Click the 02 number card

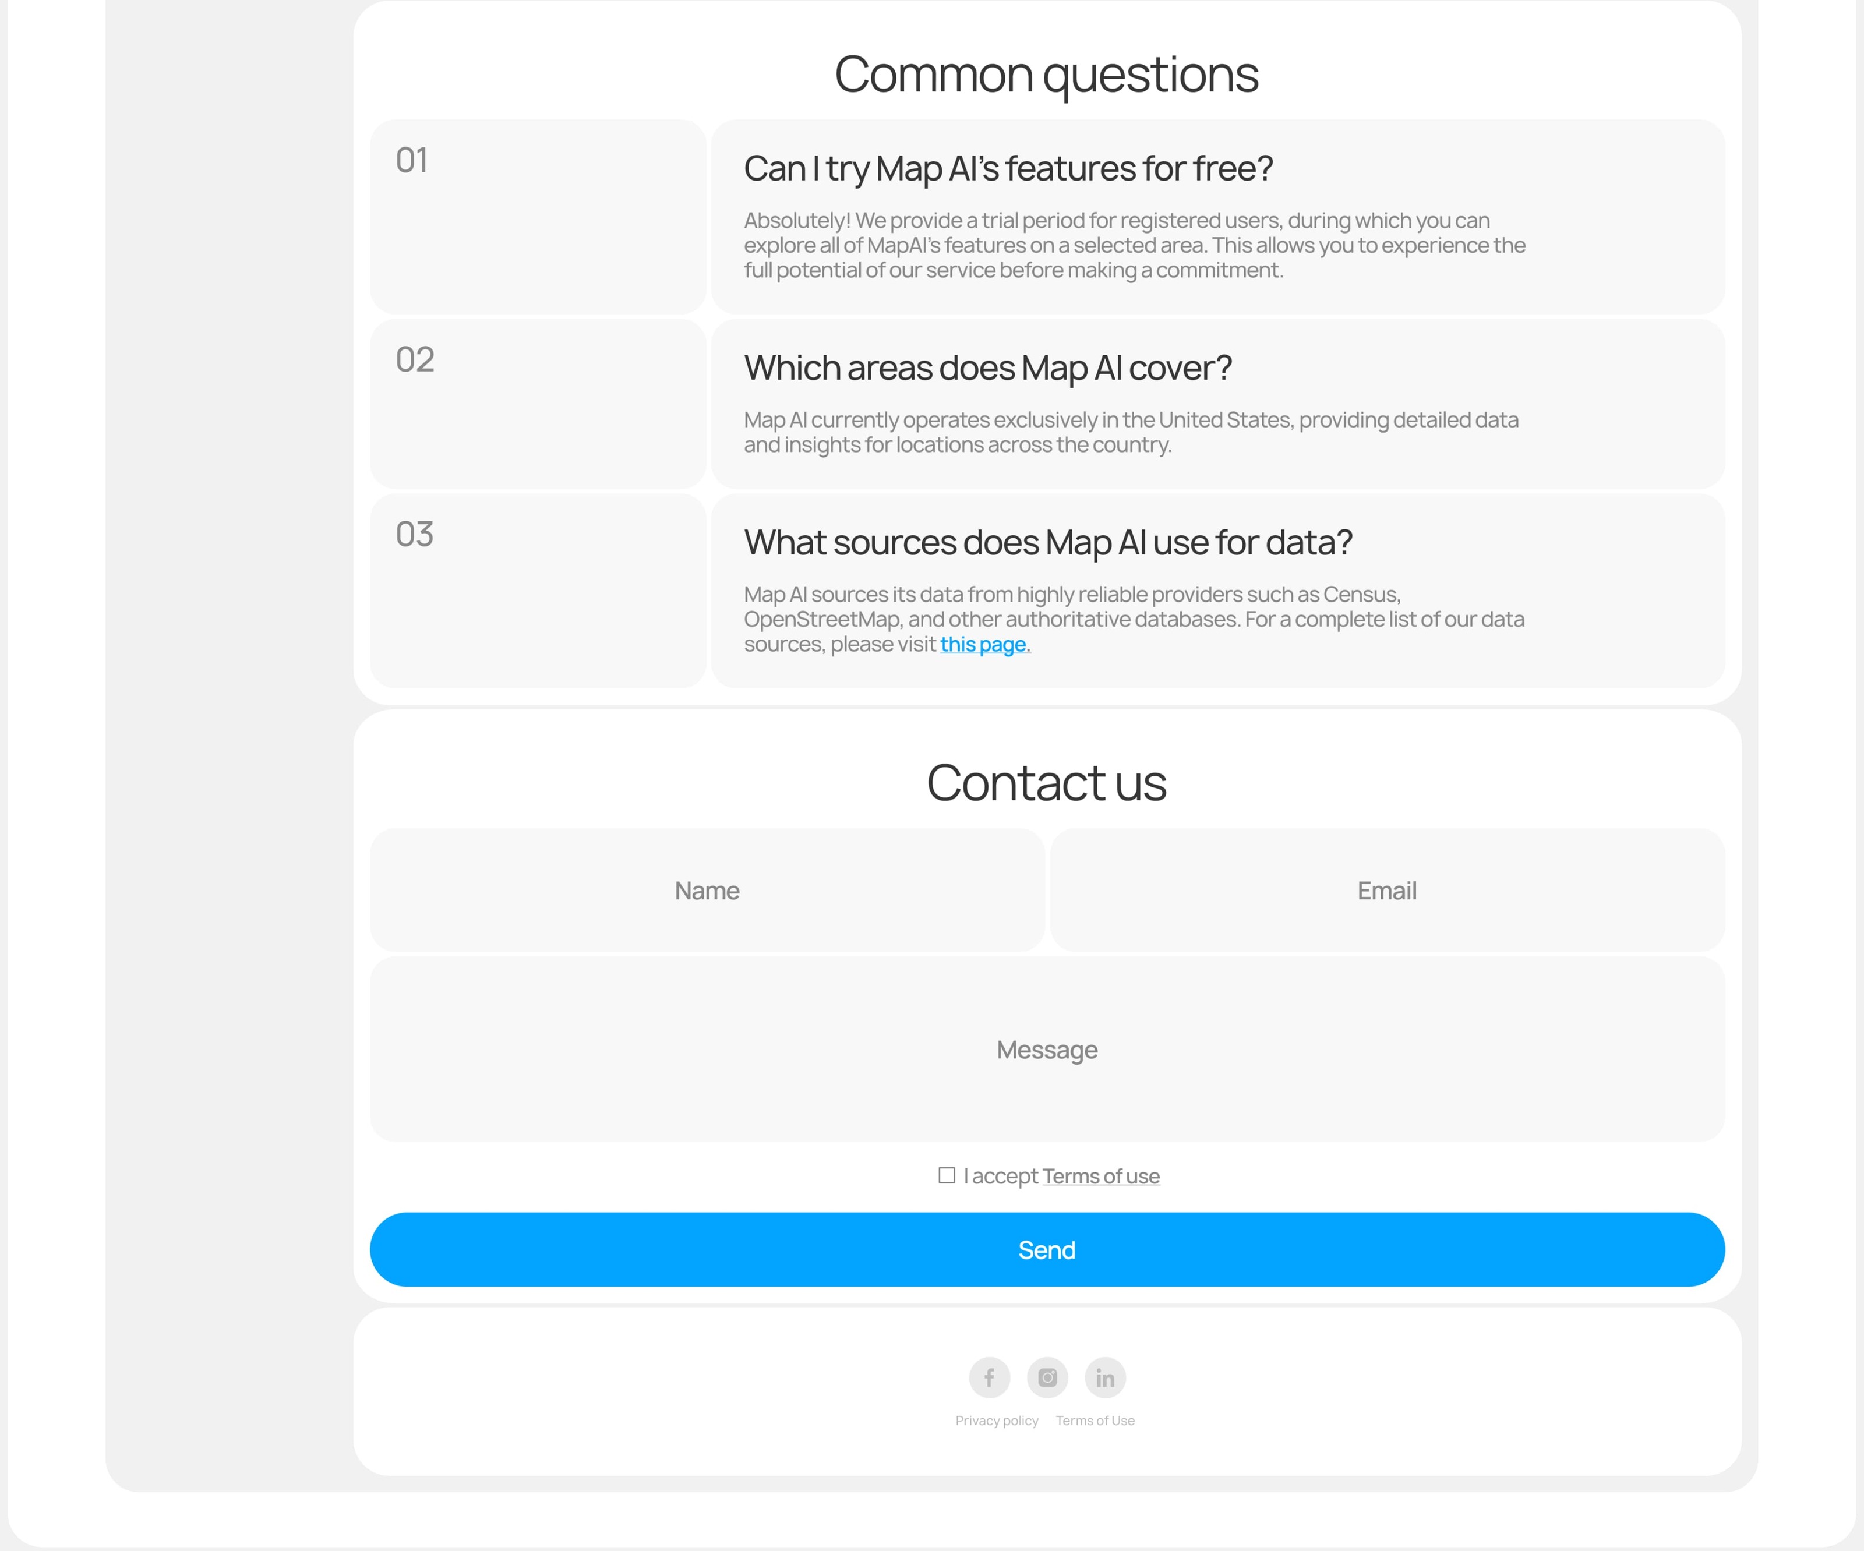click(x=538, y=404)
